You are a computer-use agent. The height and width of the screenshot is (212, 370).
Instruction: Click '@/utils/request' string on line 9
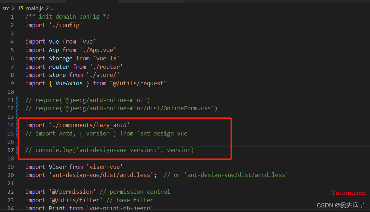[138, 83]
